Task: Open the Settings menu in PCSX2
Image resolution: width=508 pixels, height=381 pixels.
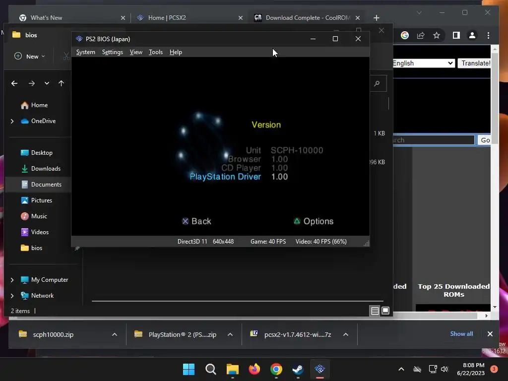Action: [113, 52]
